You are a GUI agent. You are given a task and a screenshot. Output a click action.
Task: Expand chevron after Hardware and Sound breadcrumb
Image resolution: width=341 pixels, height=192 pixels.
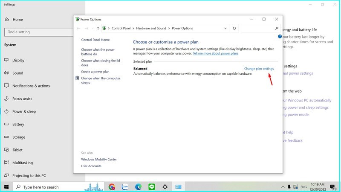[x=169, y=28]
